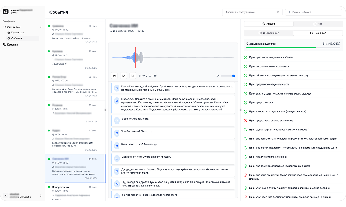Collapse the Офлайн записи group
This screenshot has width=346, height=207.
click(41, 27)
